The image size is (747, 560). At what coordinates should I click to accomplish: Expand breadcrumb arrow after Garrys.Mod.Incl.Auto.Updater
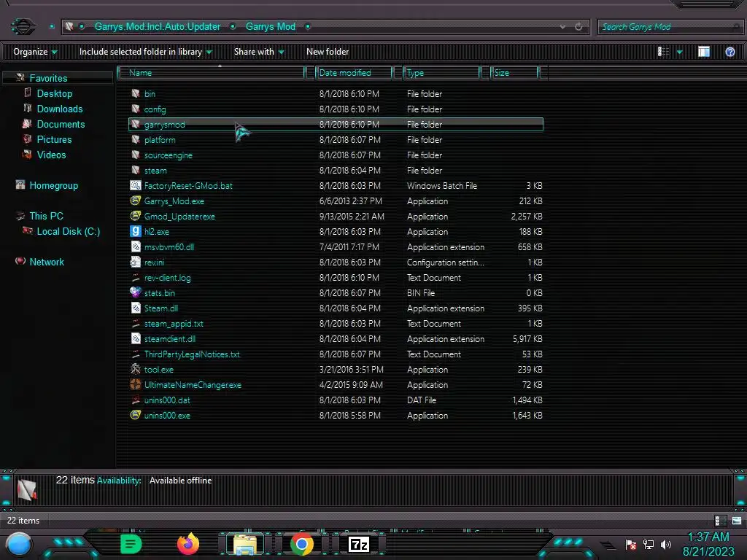233,27
